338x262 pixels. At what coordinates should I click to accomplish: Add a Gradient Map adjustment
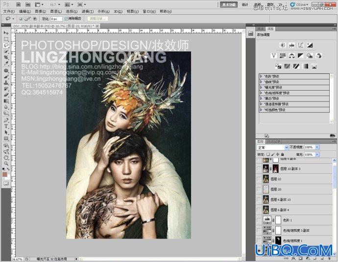point(305,67)
